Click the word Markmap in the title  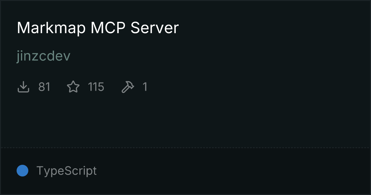51,28
